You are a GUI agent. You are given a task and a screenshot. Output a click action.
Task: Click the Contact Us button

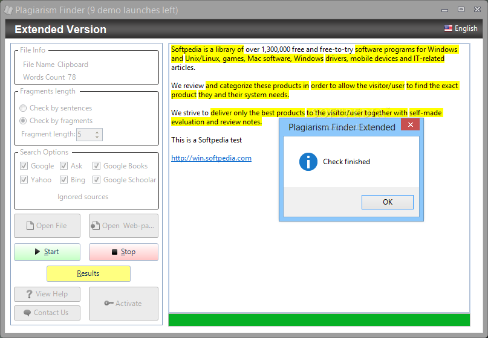tap(47, 313)
